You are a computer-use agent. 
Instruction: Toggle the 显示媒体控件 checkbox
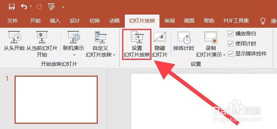[230, 54]
